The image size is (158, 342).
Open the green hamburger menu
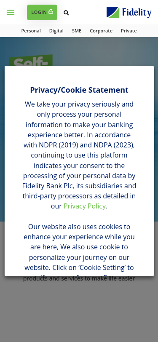11,13
